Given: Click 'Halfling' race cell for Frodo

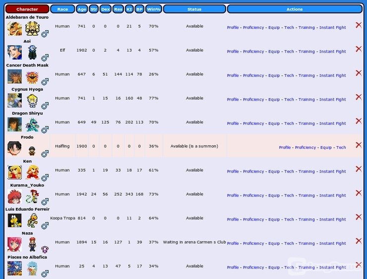Looking at the screenshot, I should tap(62, 146).
